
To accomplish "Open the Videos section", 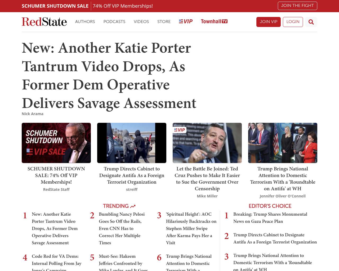I will tap(141, 22).
